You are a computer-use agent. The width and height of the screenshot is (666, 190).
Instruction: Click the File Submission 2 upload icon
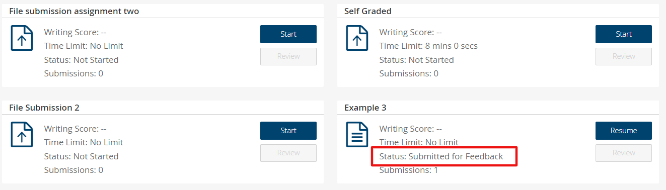22,135
